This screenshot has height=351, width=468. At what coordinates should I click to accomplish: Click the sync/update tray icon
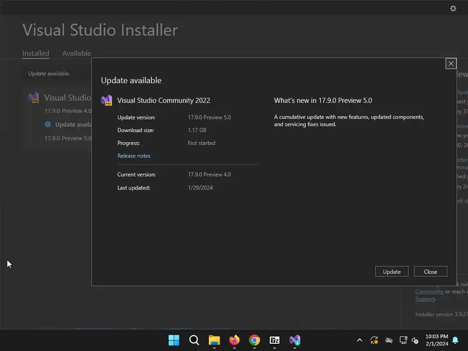point(374,340)
